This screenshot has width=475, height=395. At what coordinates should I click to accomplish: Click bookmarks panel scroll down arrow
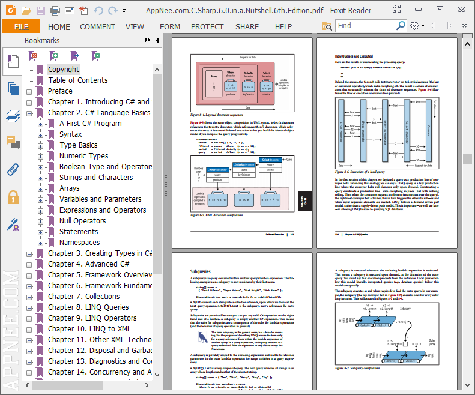(157, 375)
